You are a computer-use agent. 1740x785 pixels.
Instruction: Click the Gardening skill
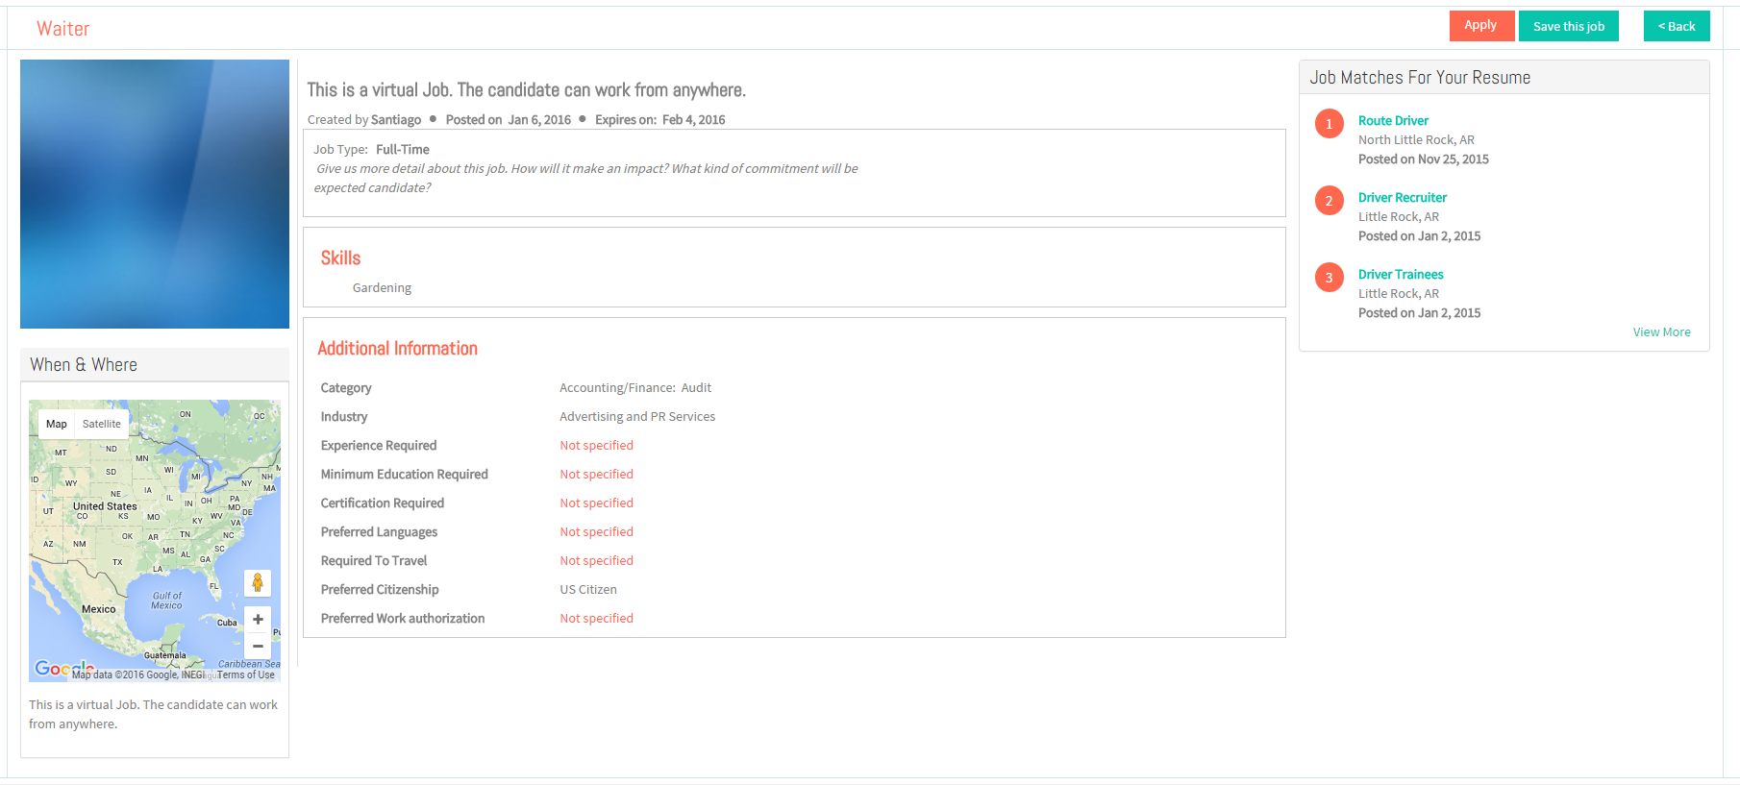coord(382,288)
